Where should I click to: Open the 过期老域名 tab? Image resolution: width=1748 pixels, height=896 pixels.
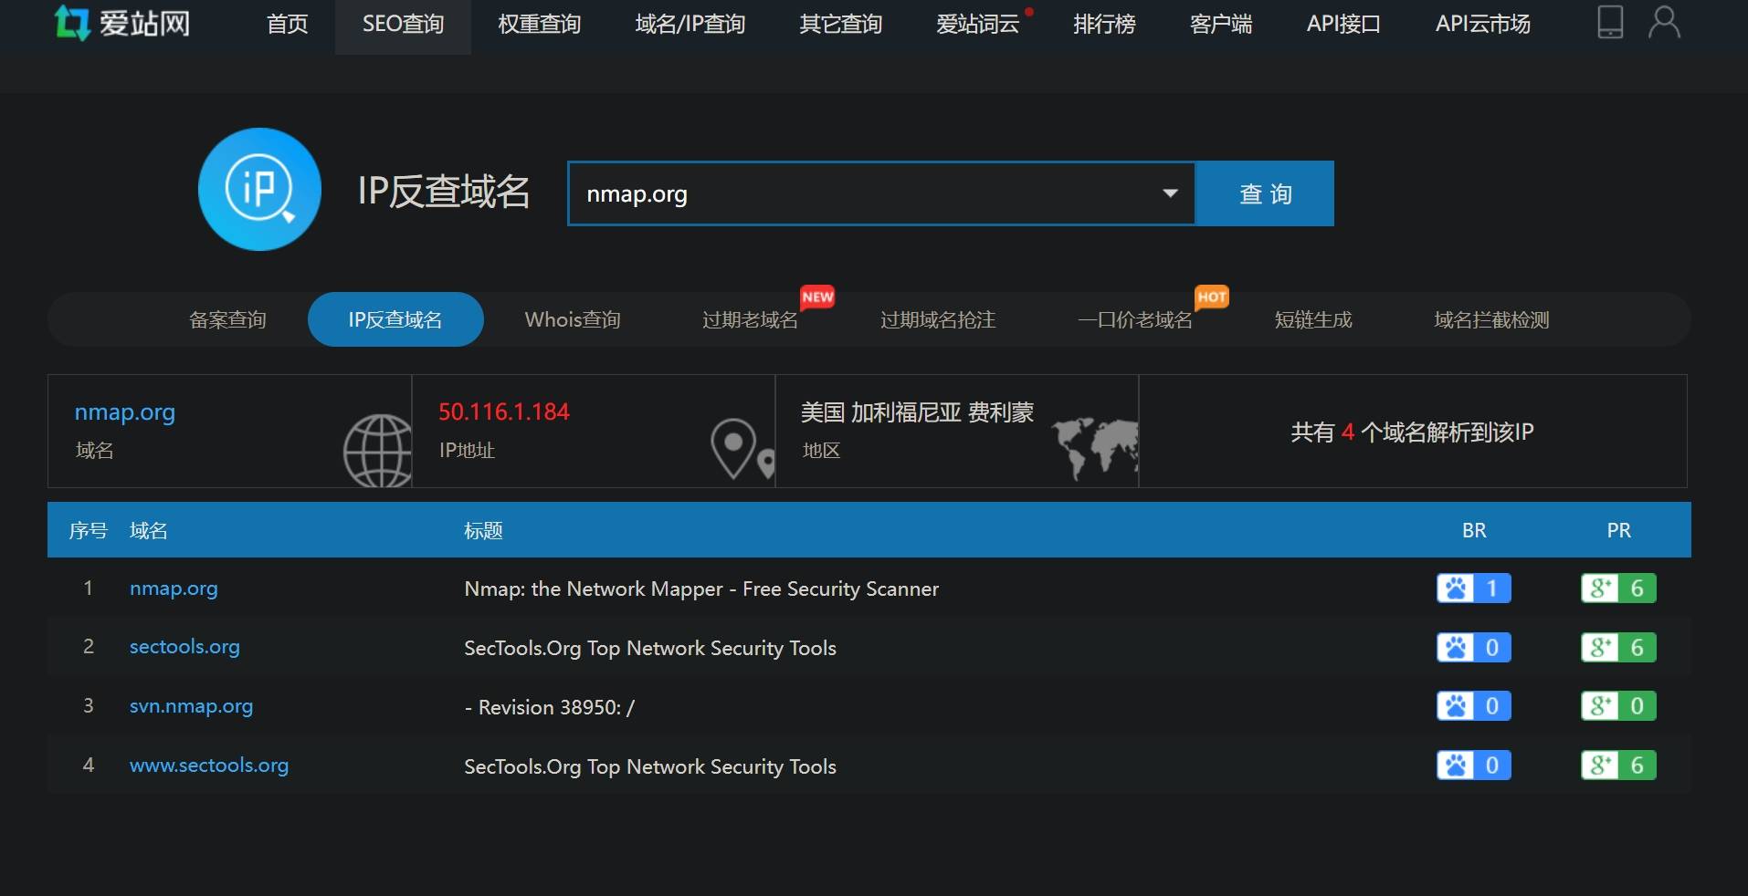[x=750, y=319]
